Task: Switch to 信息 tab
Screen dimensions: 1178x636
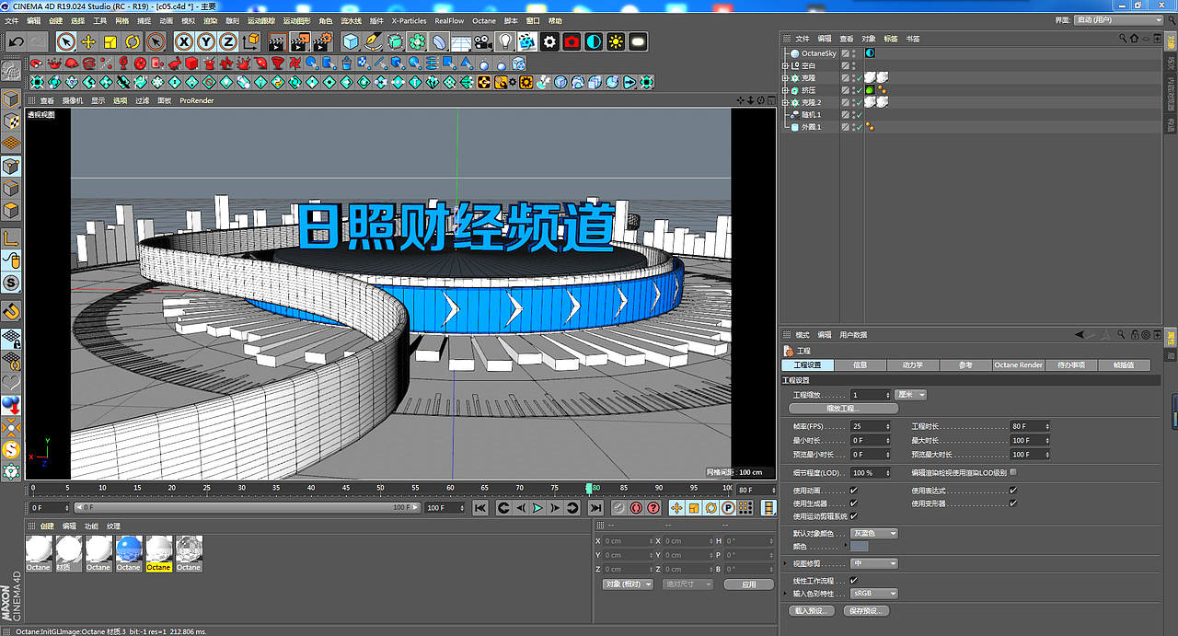Action: click(x=860, y=365)
